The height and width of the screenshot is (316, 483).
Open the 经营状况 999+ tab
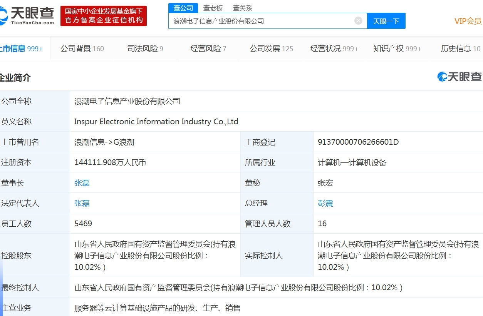[334, 48]
